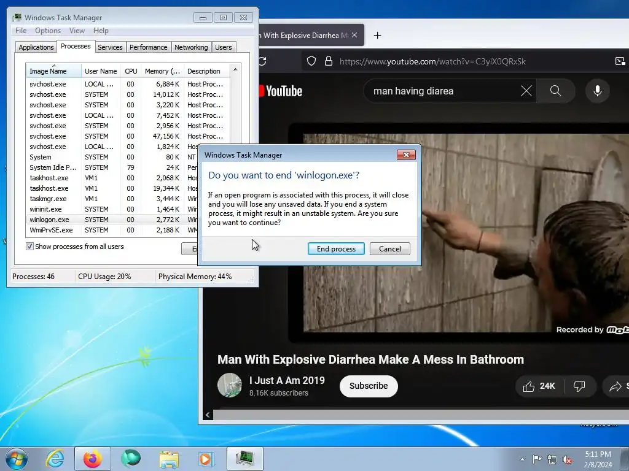This screenshot has width=629, height=471.
Task: Select the System Idle Process row
Action: pos(112,167)
